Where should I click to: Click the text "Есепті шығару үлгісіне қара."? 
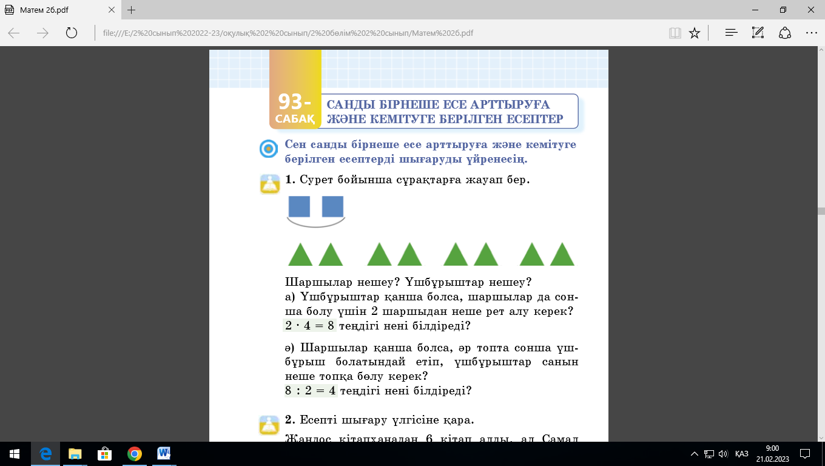pos(387,420)
